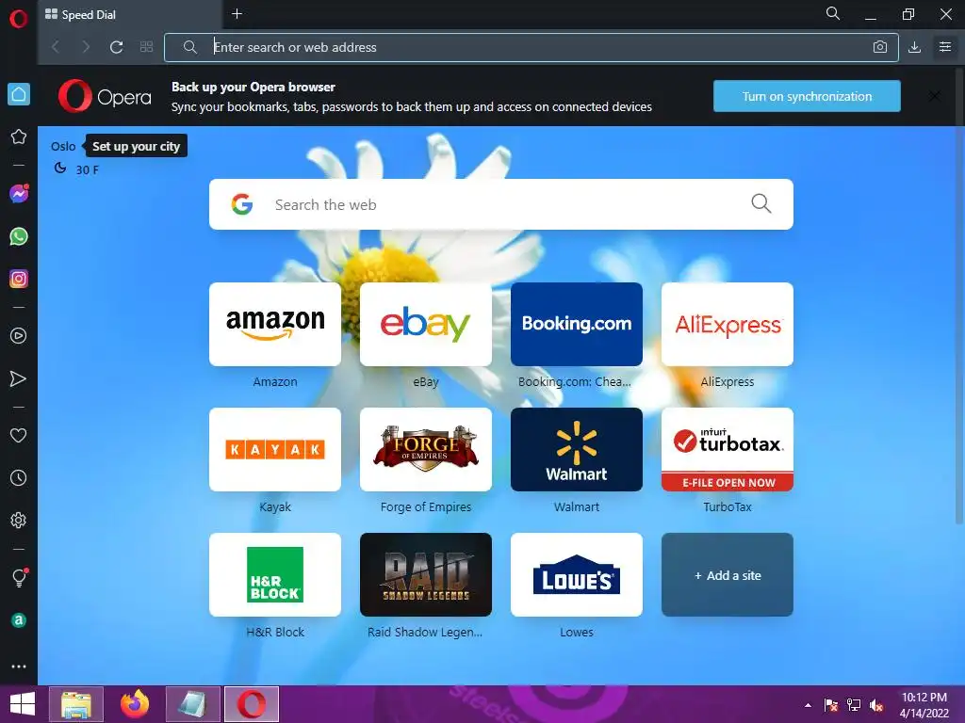Open the Lowes speed dial tile

point(577,575)
